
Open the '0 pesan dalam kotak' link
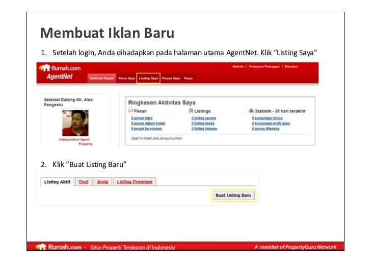click(148, 123)
